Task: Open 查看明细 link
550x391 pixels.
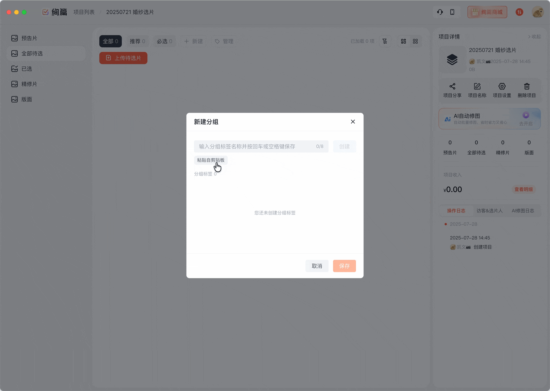Action: pyautogui.click(x=524, y=189)
